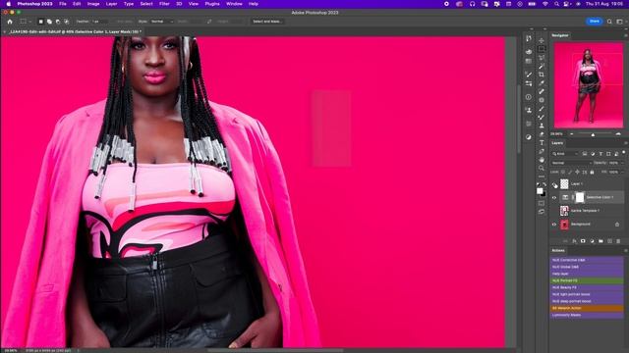Click Intersect with selection icon
The image size is (629, 353).
tap(67, 22)
